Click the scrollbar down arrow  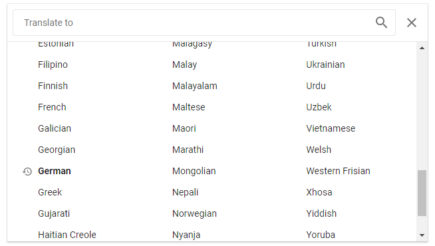click(x=422, y=235)
